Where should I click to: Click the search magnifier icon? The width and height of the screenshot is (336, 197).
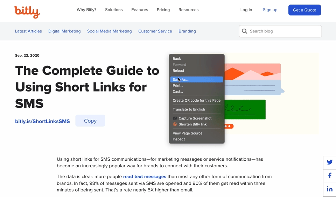[x=245, y=31]
